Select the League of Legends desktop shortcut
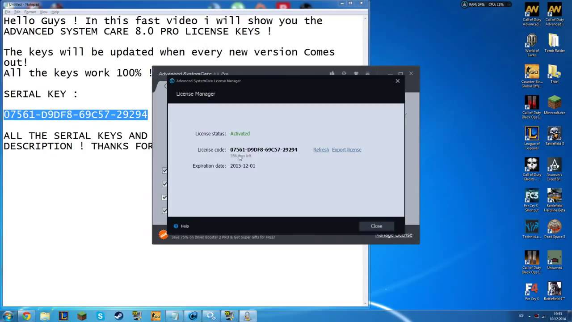The image size is (572, 322). click(x=532, y=138)
